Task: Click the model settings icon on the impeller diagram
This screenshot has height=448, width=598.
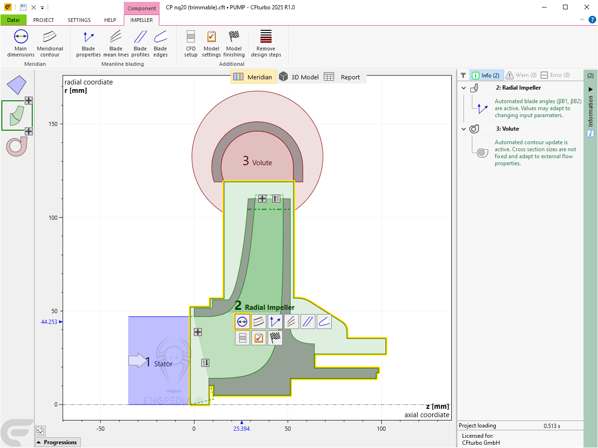Action: [259, 338]
